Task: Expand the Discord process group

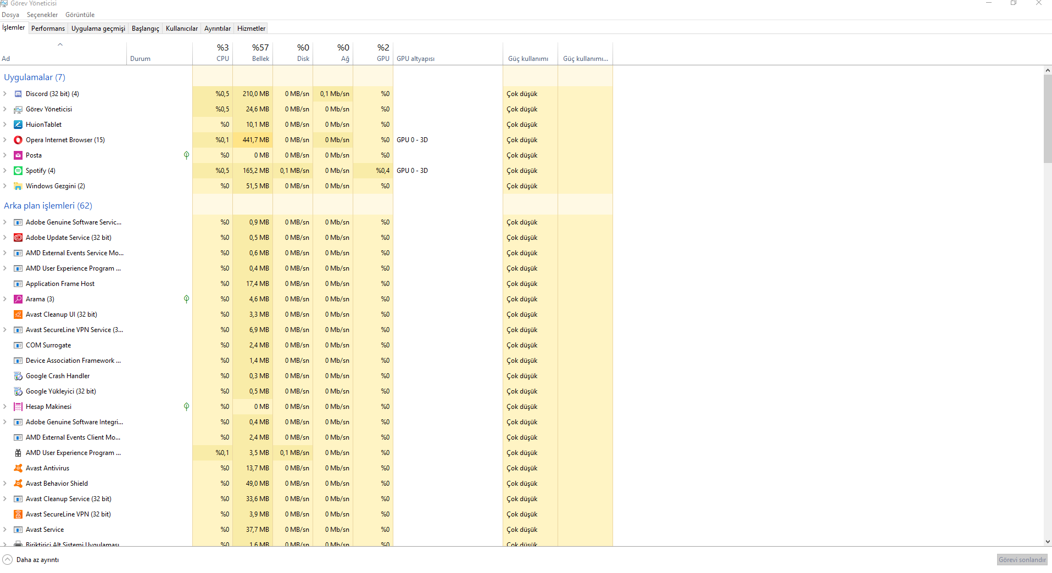Action: (x=5, y=94)
